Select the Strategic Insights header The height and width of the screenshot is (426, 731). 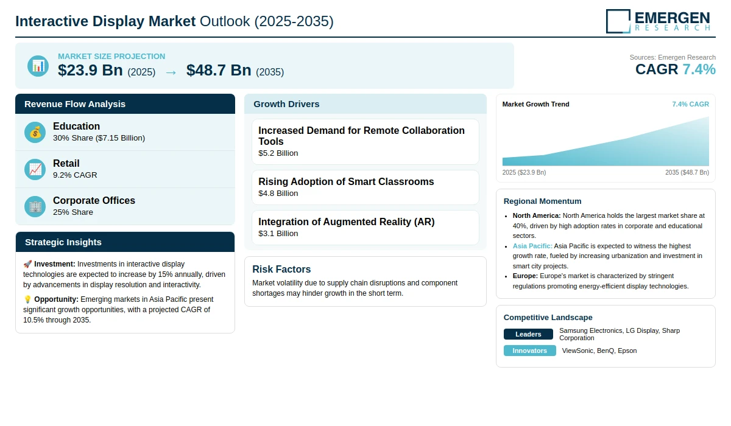click(125, 242)
